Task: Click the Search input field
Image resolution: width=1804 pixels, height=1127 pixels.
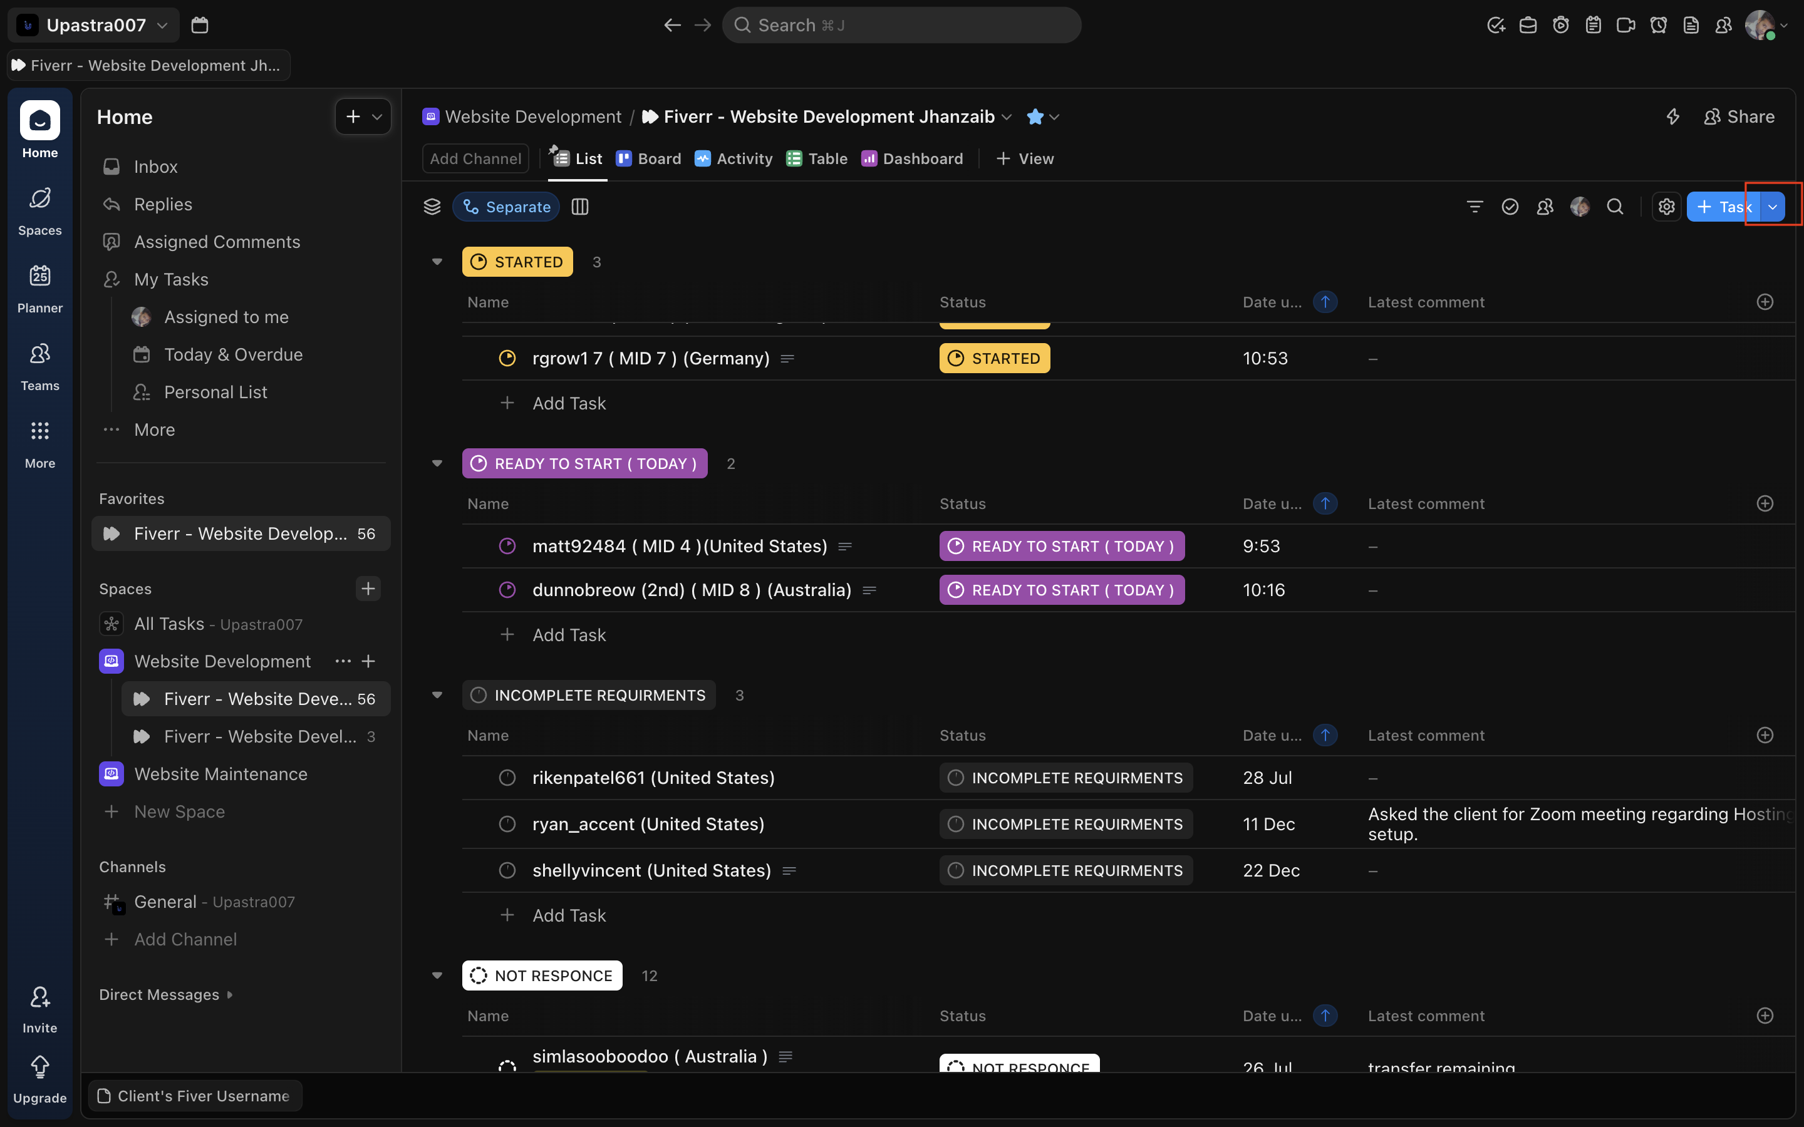Action: (901, 25)
